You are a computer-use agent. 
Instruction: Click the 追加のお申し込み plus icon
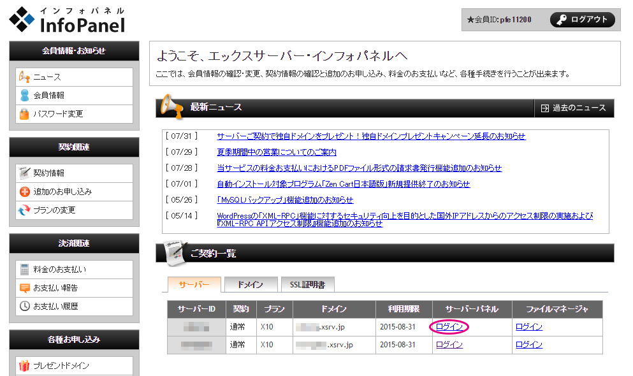coord(24,191)
